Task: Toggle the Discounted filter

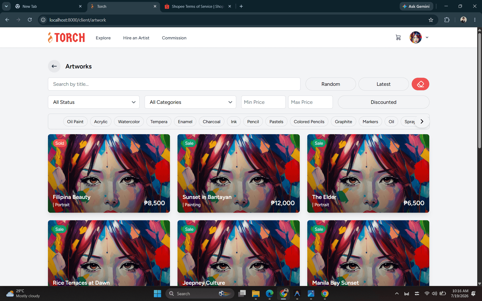Action: click(383, 102)
